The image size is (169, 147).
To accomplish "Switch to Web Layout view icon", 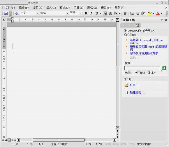I will (6, 140).
